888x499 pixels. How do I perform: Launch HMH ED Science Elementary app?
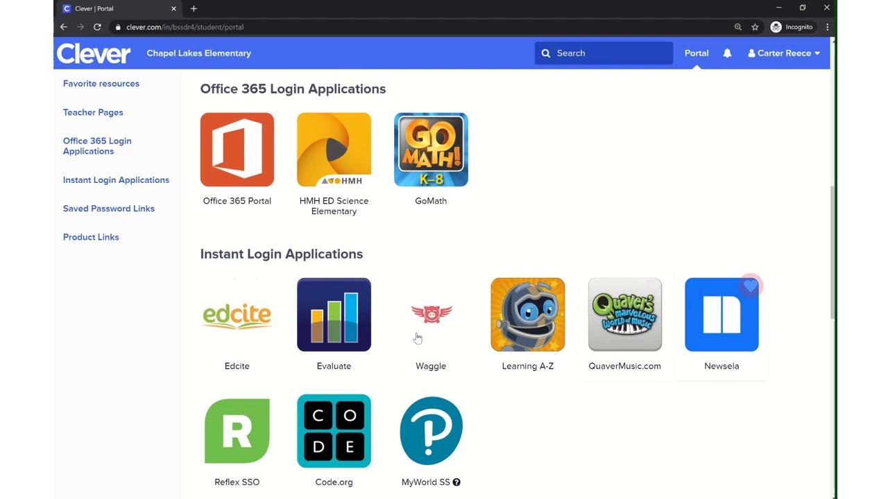(x=334, y=150)
